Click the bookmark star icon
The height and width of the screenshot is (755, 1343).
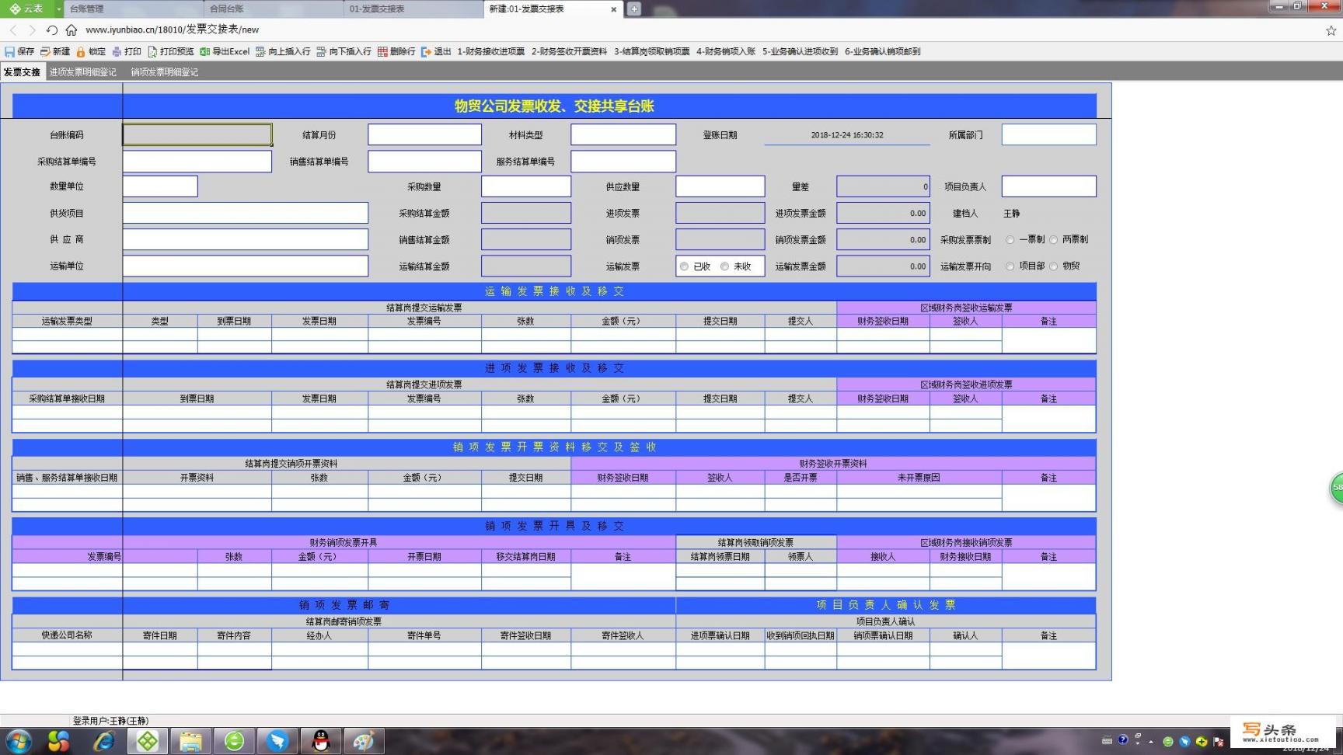click(1331, 30)
